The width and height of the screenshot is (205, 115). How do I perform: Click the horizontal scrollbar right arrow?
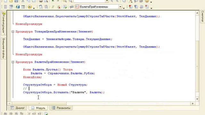tap(193, 103)
